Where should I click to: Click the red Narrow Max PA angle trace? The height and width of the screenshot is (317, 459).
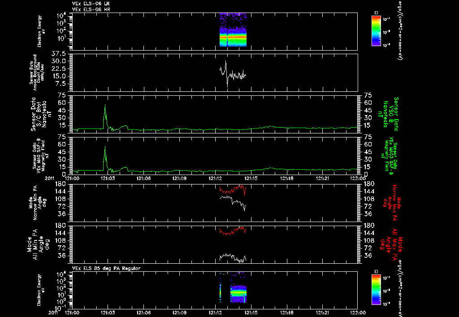(233, 190)
